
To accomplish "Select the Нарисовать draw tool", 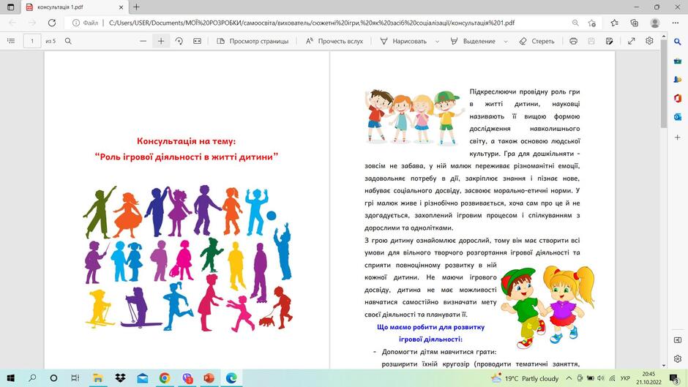I will pyautogui.click(x=403, y=41).
